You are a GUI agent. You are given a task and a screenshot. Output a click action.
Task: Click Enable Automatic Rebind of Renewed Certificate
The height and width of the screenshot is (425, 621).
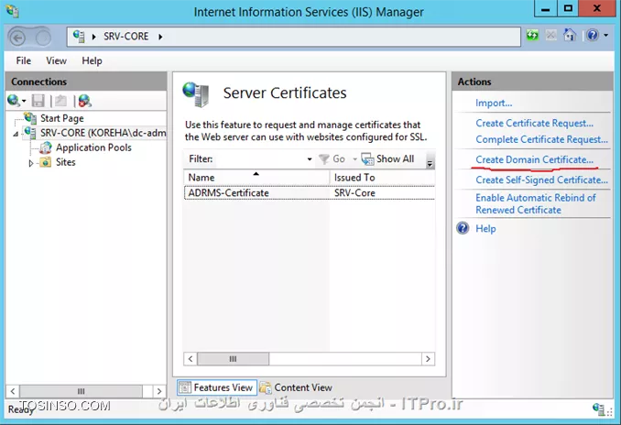point(536,203)
